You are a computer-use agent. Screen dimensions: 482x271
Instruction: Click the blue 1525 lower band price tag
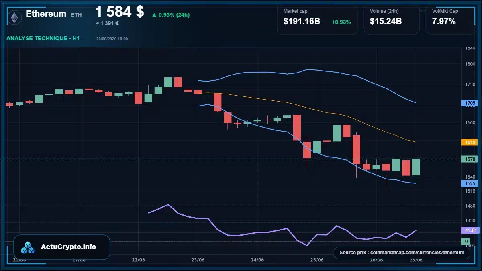tap(470, 183)
